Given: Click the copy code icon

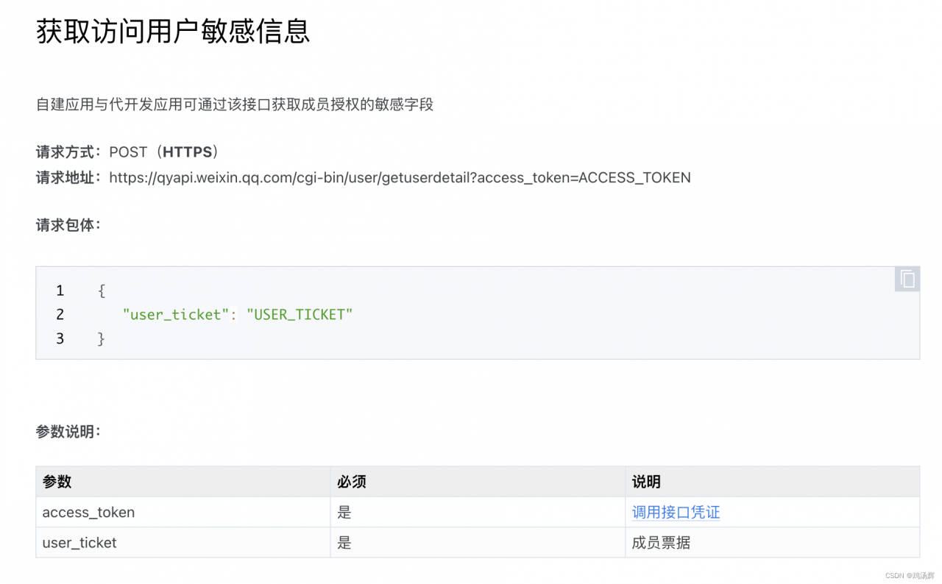Looking at the screenshot, I should (907, 279).
